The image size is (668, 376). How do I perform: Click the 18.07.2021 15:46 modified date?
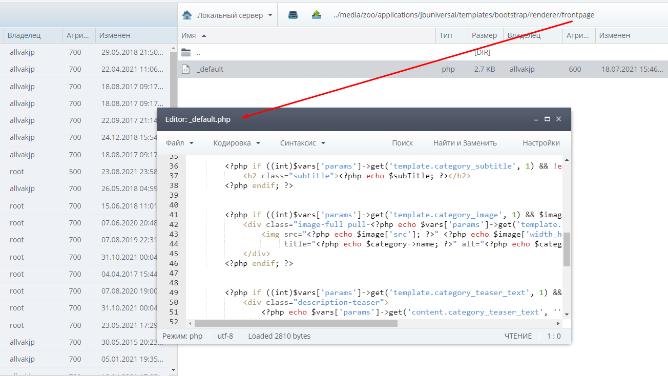[632, 69]
